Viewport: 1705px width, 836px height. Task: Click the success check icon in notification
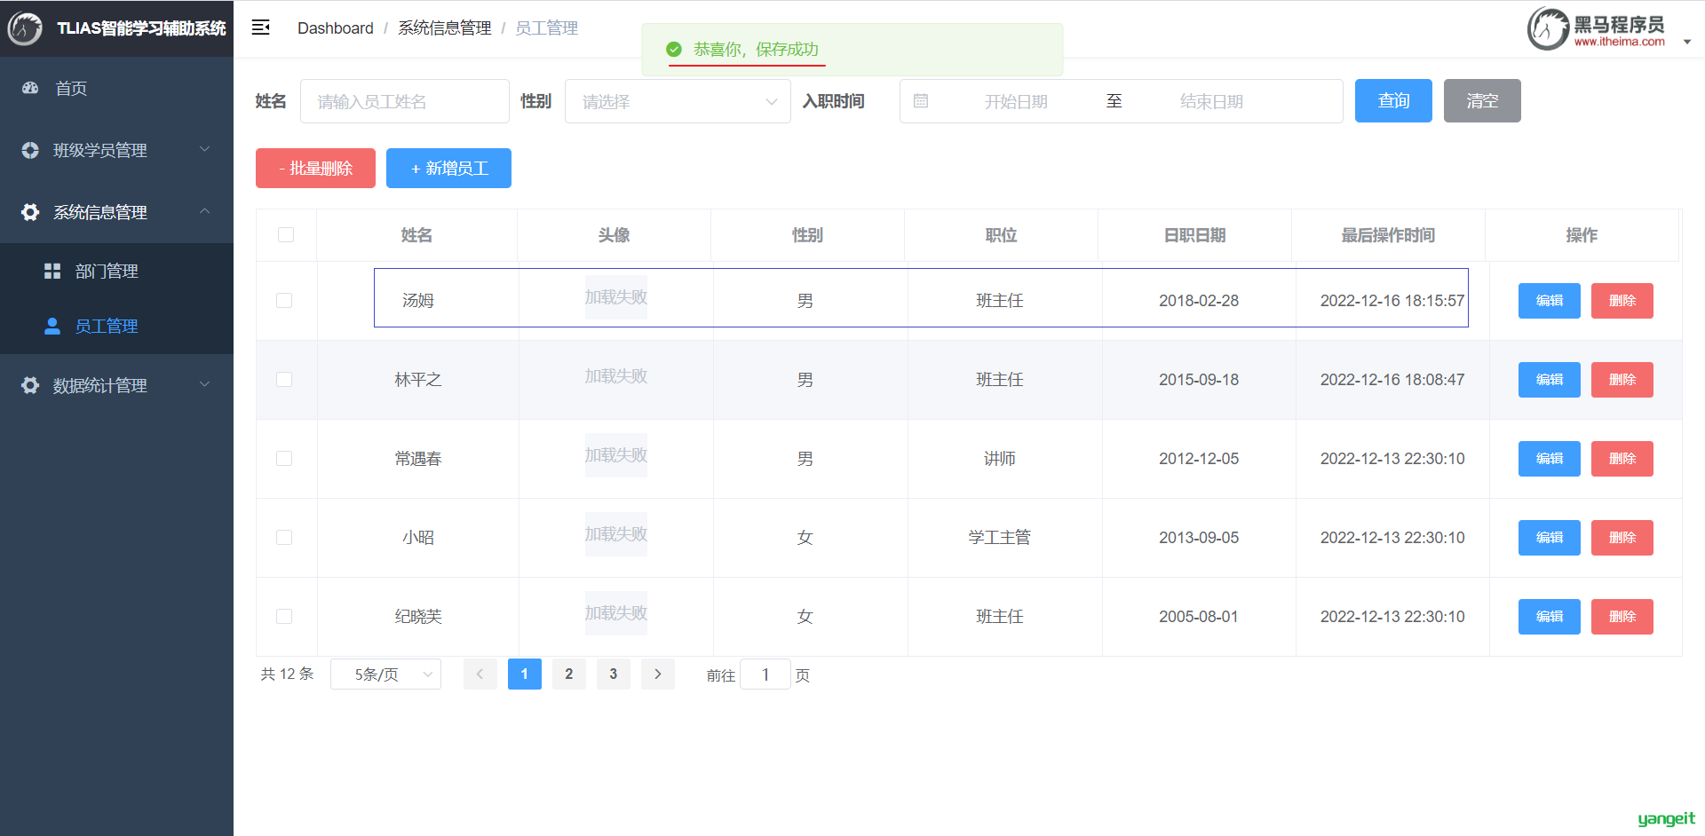pos(674,50)
